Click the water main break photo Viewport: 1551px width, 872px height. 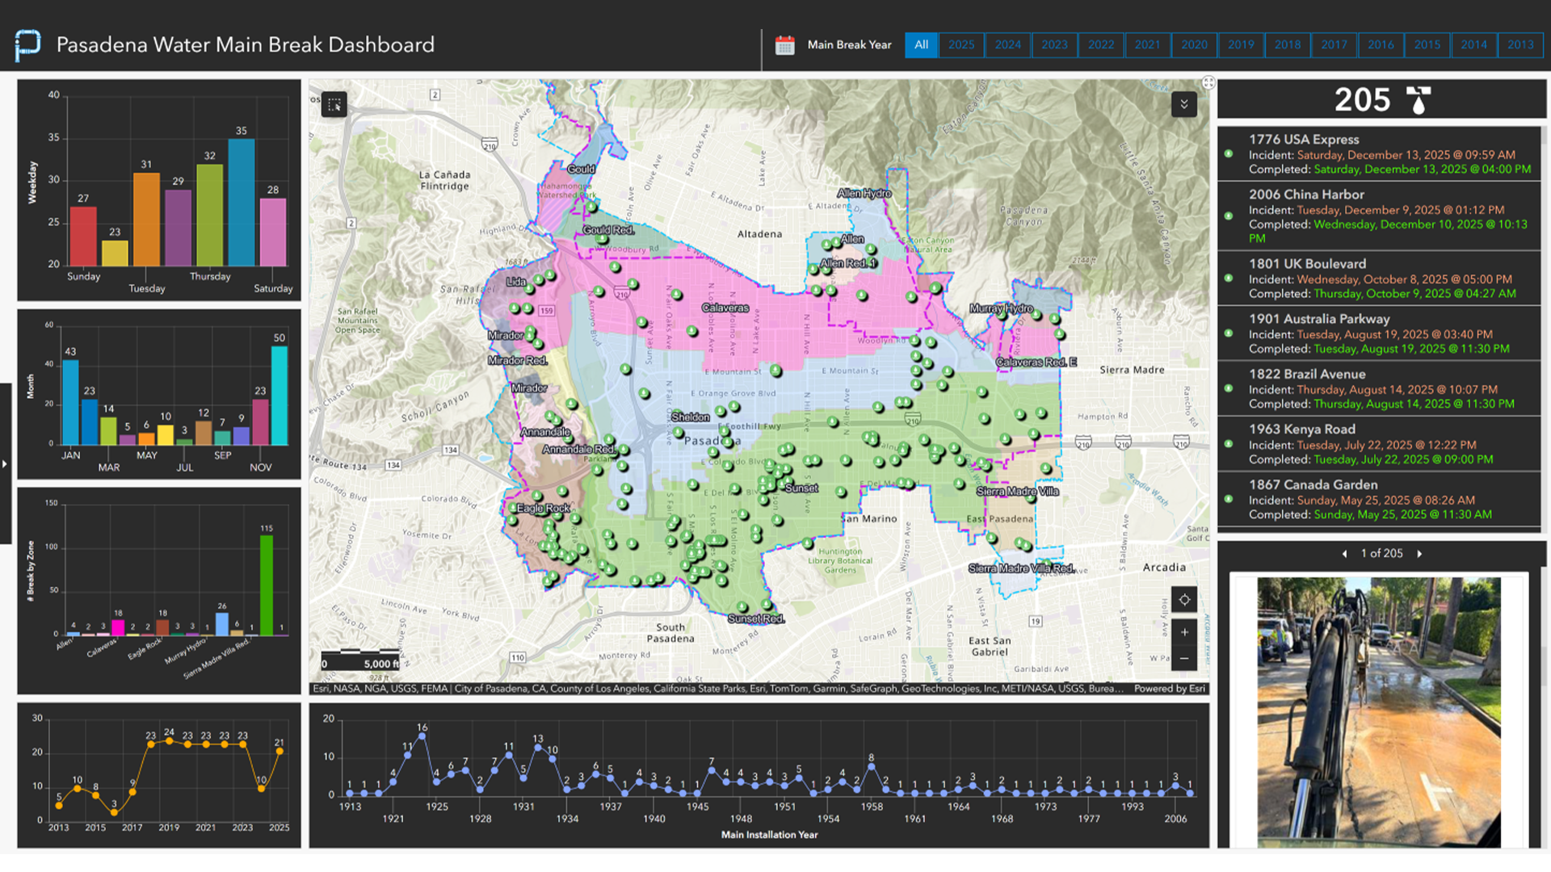(1378, 711)
